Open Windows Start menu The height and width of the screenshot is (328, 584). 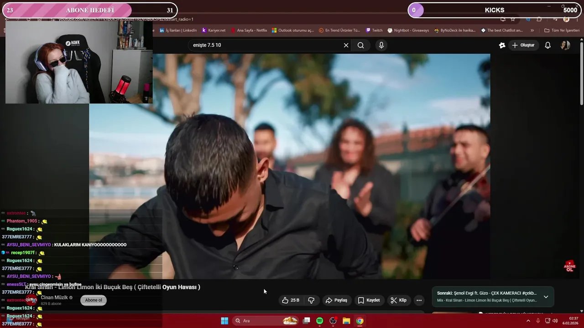[224, 321]
